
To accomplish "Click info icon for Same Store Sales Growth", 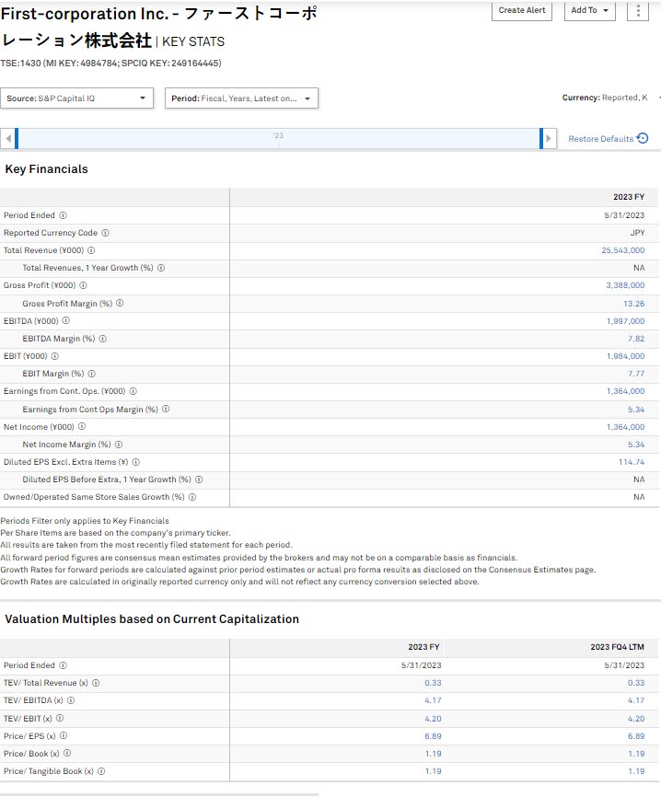I will click(192, 497).
